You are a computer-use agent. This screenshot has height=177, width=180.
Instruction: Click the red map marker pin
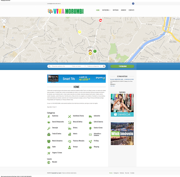coord(101,20)
